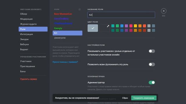Open Виджет settings section
Image resolution: width=186 pixels, height=104 pixels.
point(33,49)
